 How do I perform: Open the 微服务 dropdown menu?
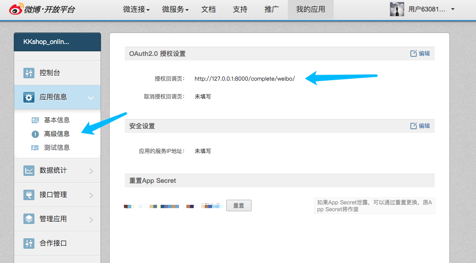tap(175, 9)
